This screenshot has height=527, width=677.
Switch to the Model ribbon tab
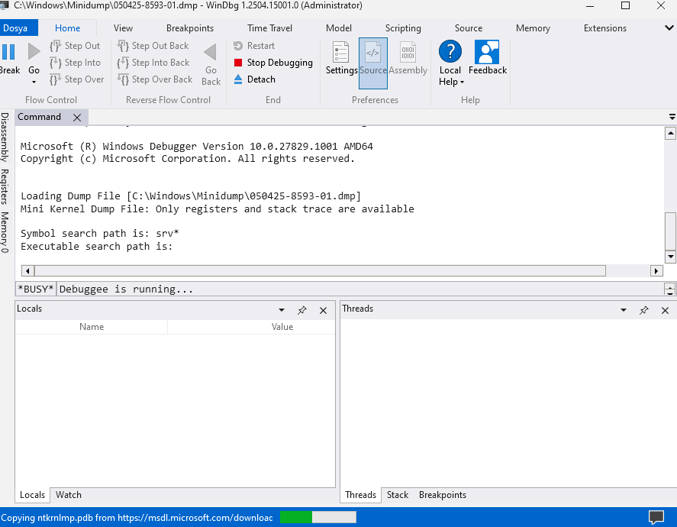pyautogui.click(x=339, y=28)
